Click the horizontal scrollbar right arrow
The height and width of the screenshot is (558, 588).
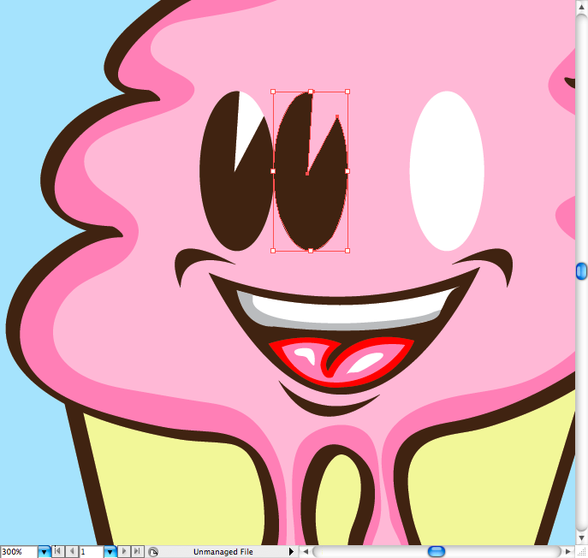[x=567, y=552]
